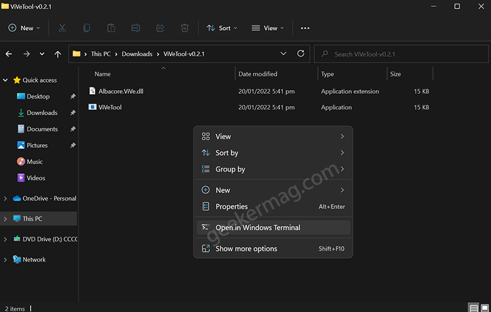Select Network in navigation pane
The width and height of the screenshot is (491, 312).
(34, 259)
